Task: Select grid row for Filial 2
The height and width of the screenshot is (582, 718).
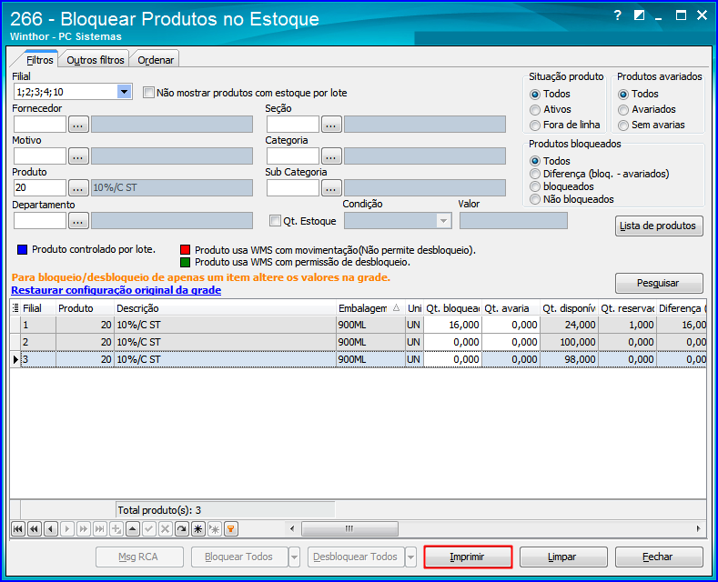Action: pos(358,342)
